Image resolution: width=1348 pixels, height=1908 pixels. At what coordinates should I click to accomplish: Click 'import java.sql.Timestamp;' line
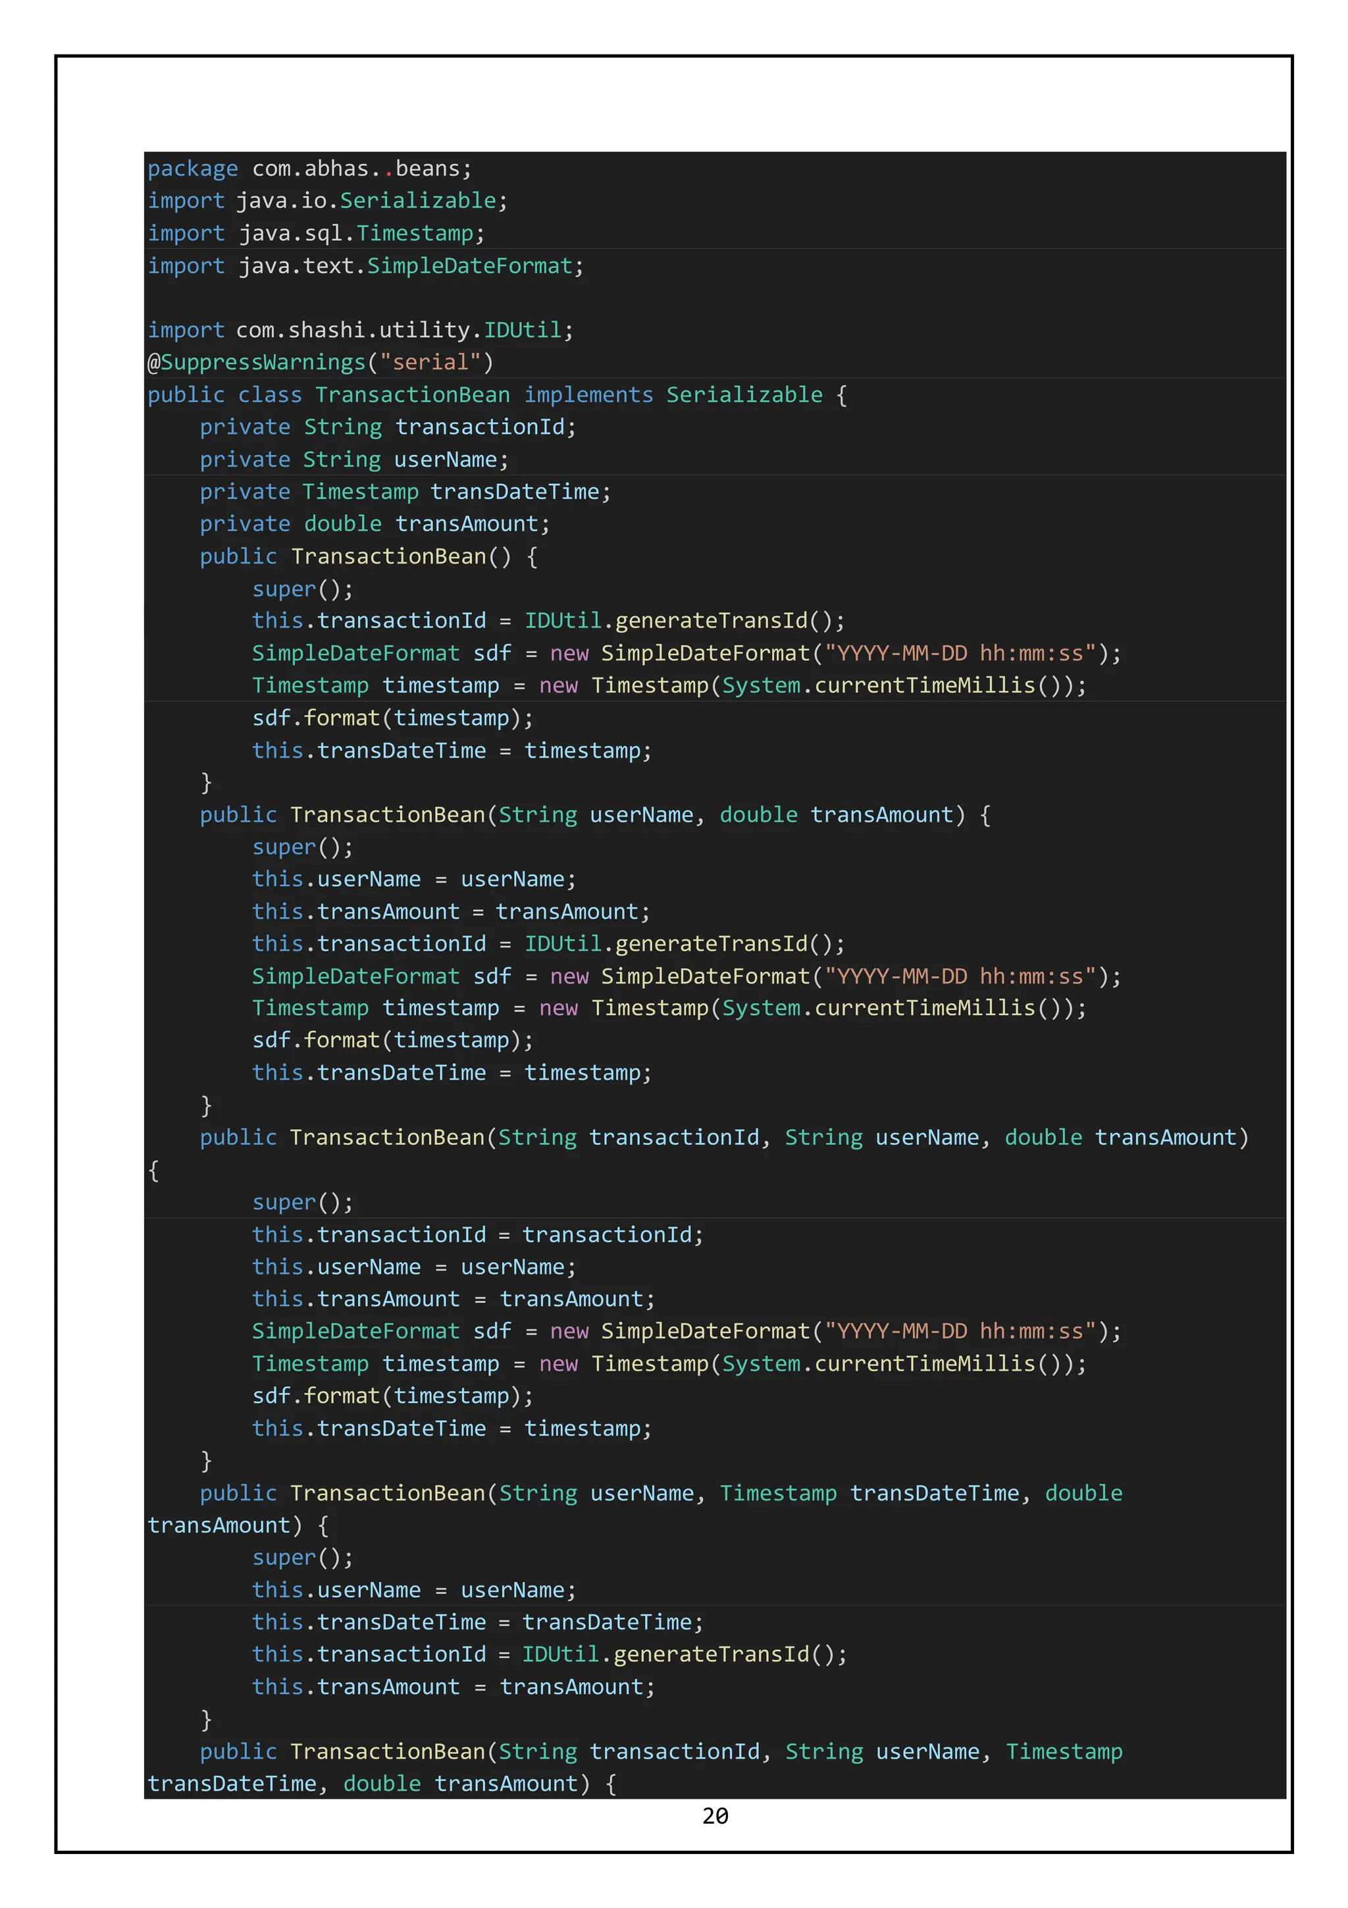(317, 234)
